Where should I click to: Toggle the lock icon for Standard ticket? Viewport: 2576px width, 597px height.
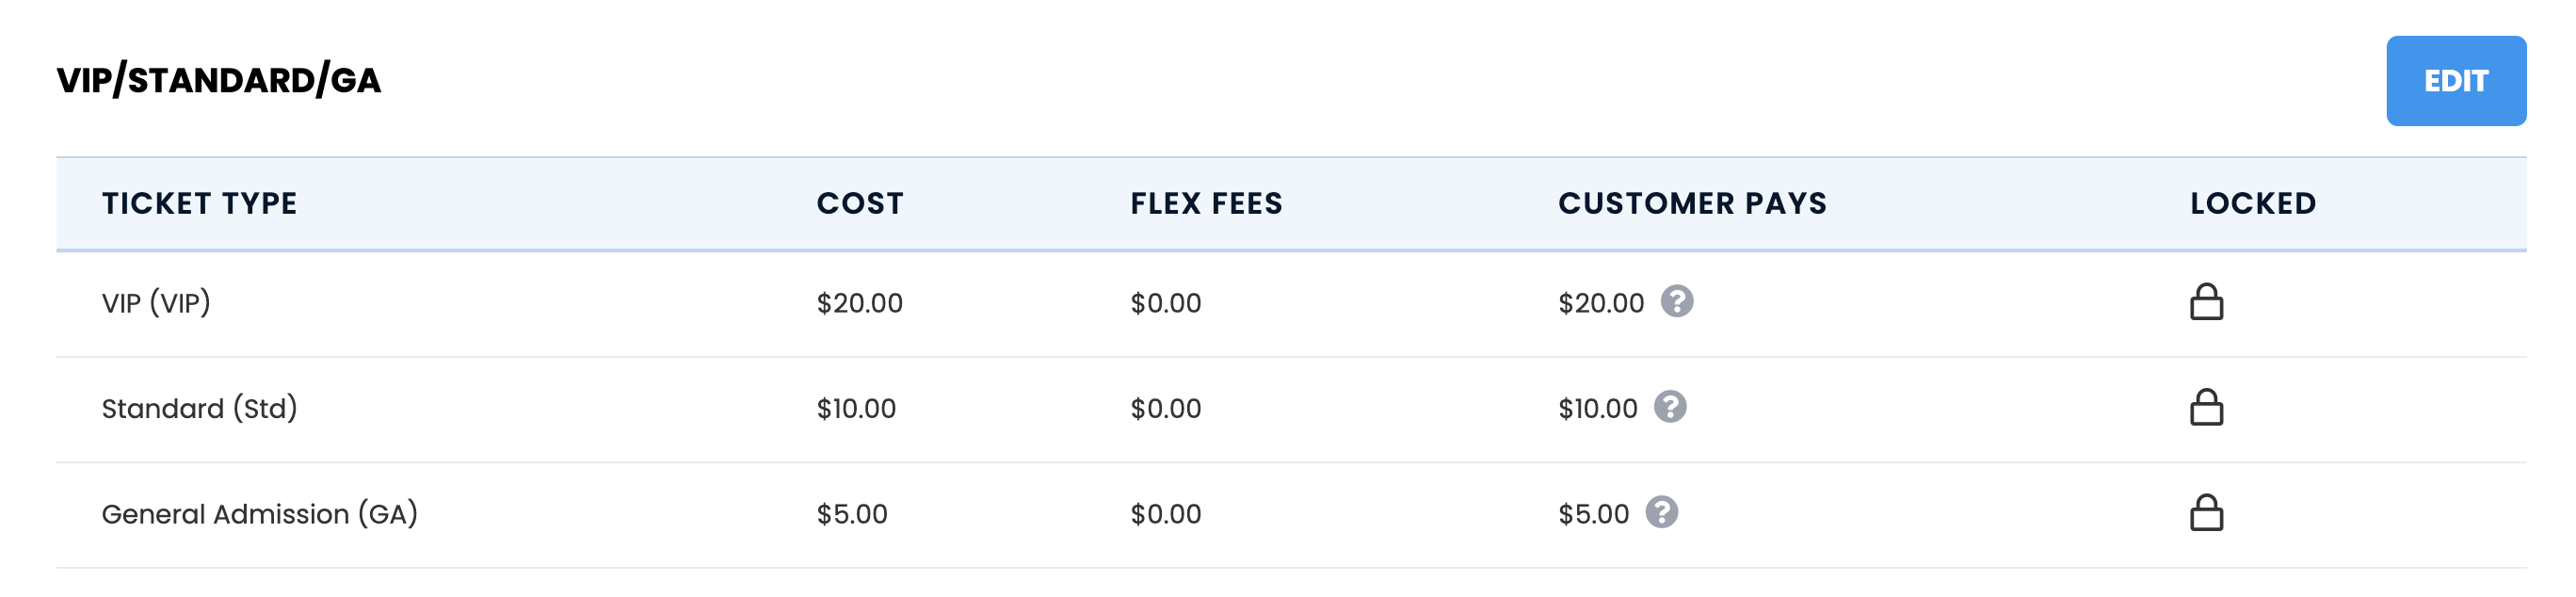point(2206,407)
